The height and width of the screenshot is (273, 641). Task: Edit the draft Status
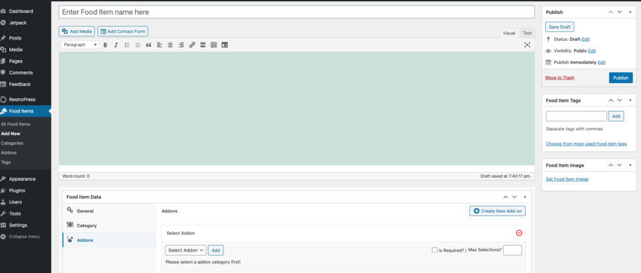tap(586, 39)
